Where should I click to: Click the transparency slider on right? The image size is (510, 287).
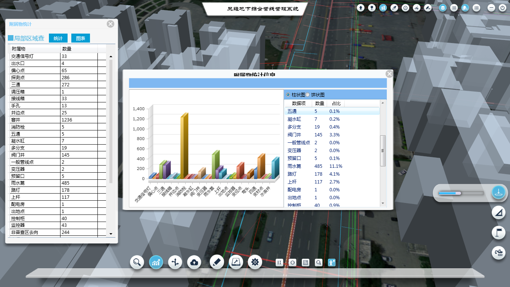pyautogui.click(x=461, y=193)
